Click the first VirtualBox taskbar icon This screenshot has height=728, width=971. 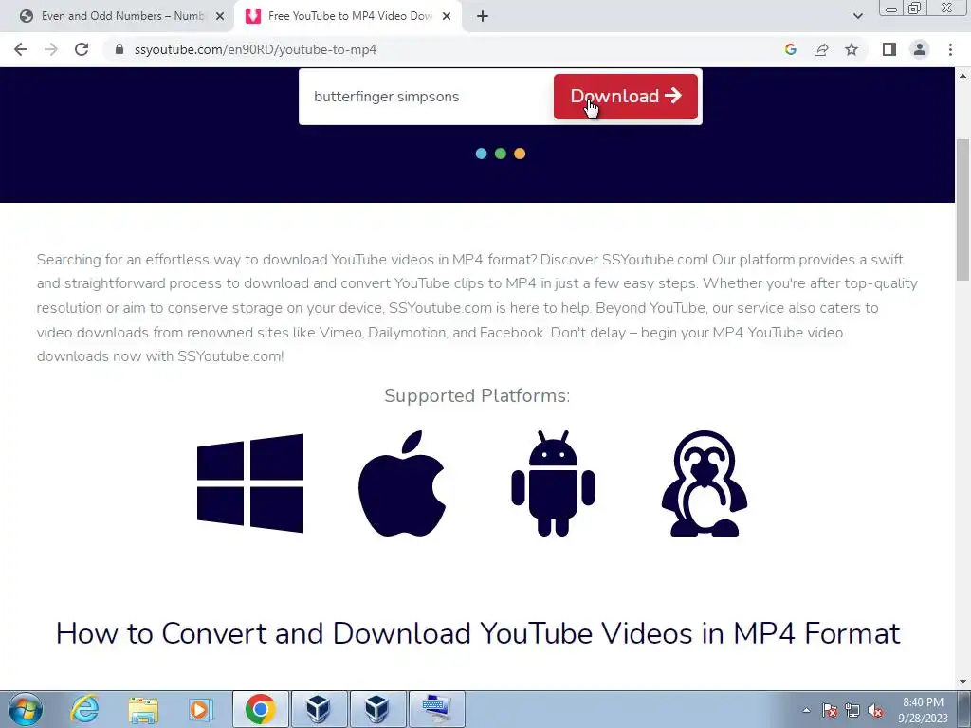click(x=319, y=709)
